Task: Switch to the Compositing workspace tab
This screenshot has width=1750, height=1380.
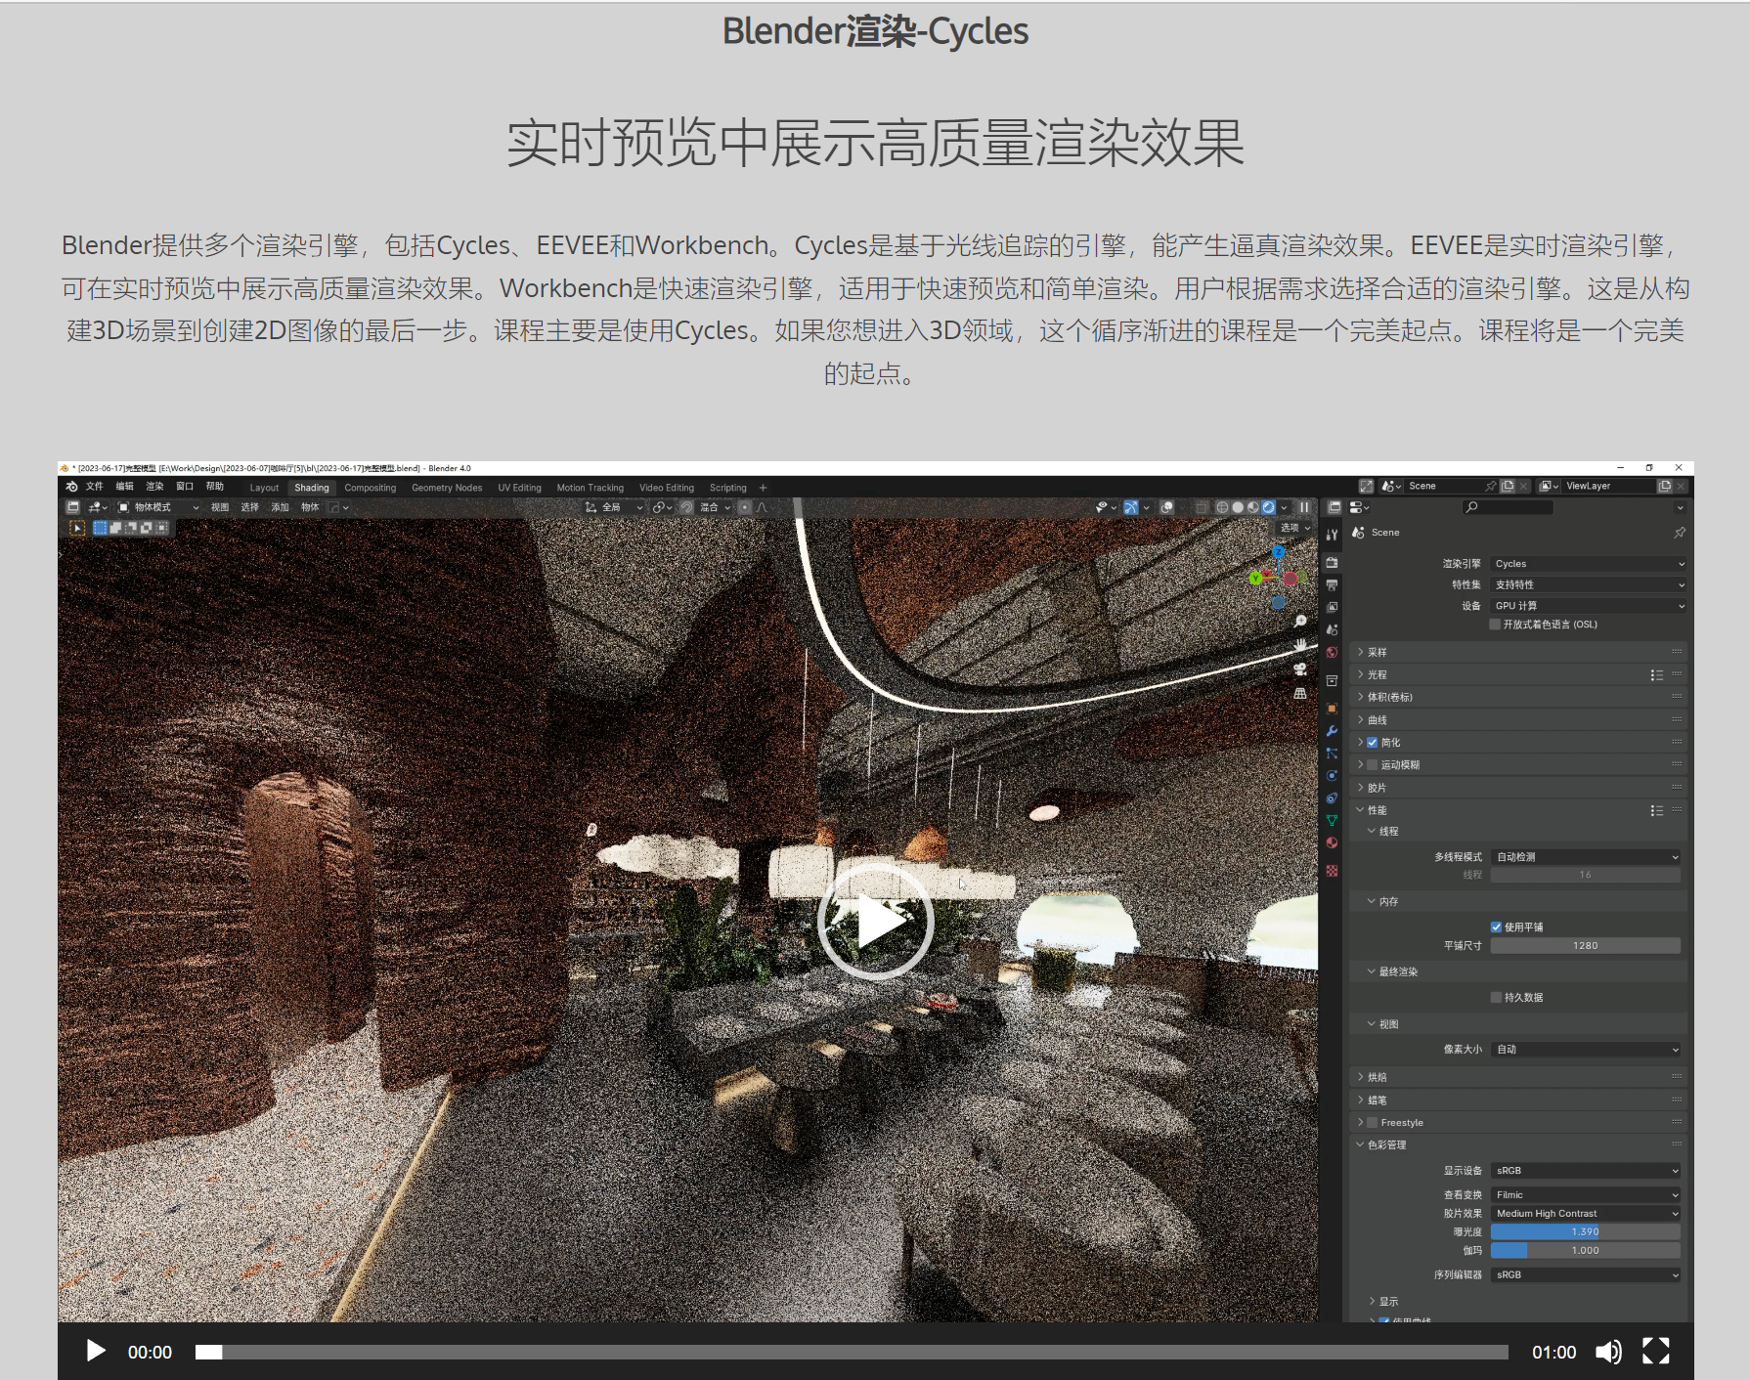Action: (x=370, y=488)
